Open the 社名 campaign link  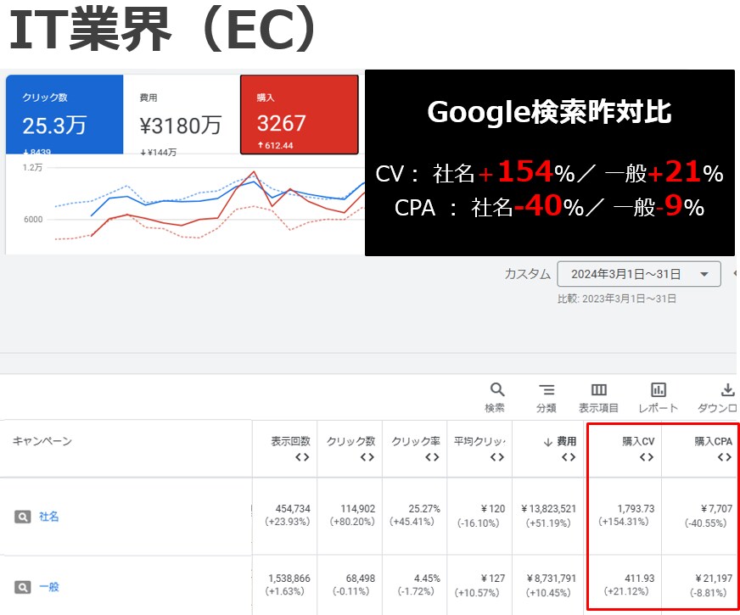[48, 517]
